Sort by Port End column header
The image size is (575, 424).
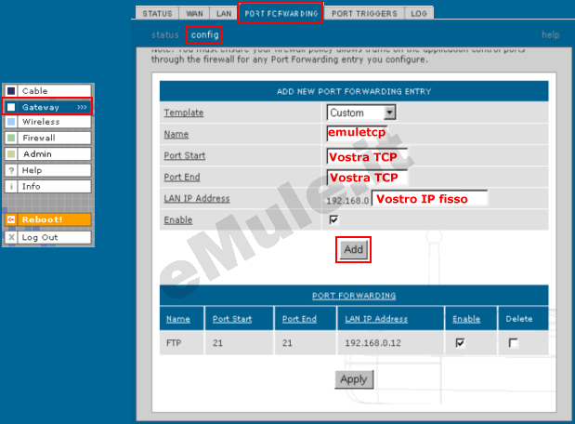299,319
